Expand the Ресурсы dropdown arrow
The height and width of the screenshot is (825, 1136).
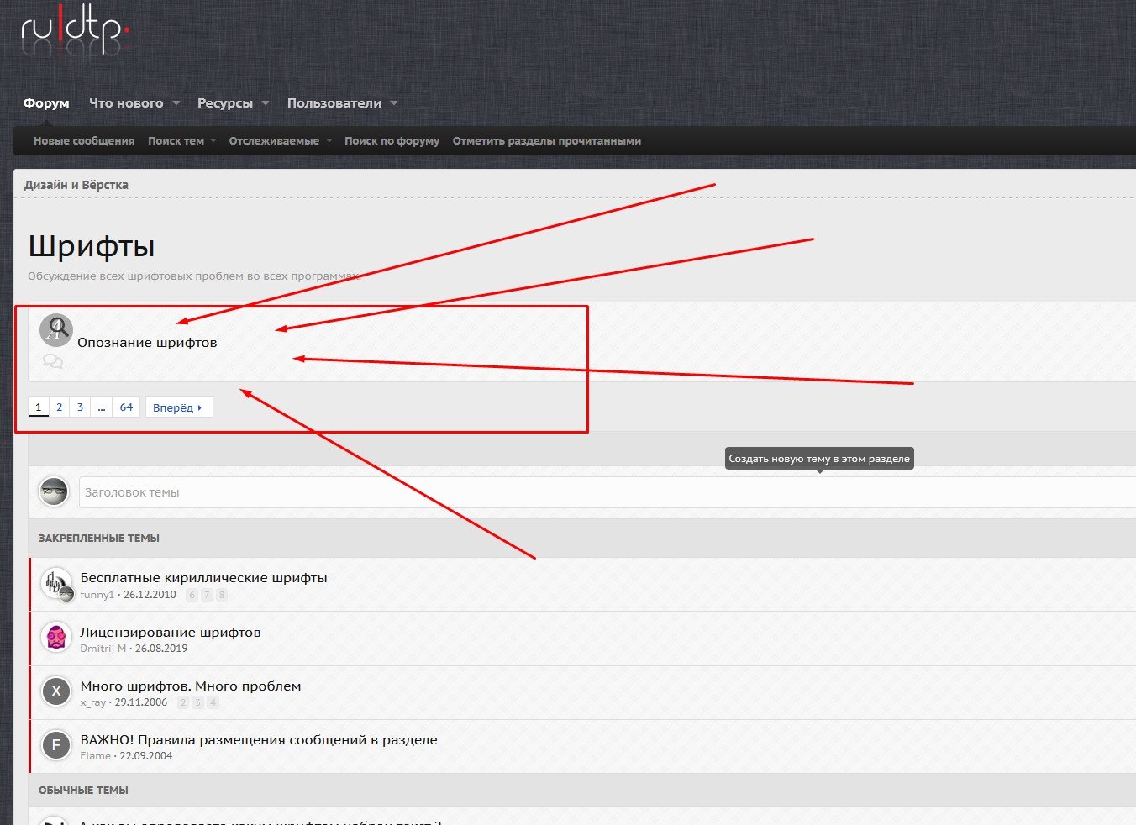(x=266, y=103)
